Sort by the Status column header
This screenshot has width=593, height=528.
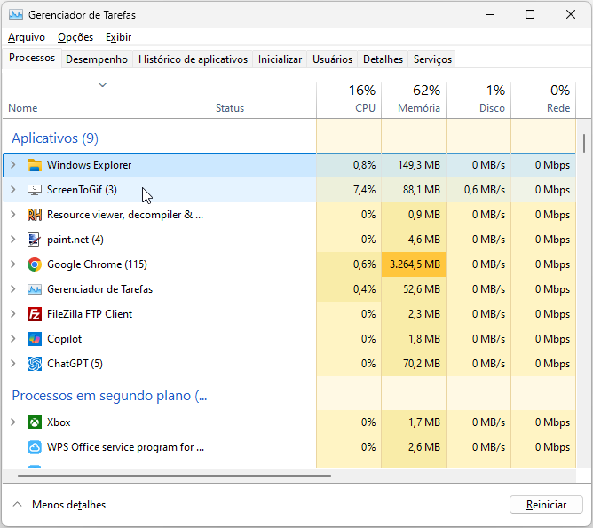coord(263,100)
